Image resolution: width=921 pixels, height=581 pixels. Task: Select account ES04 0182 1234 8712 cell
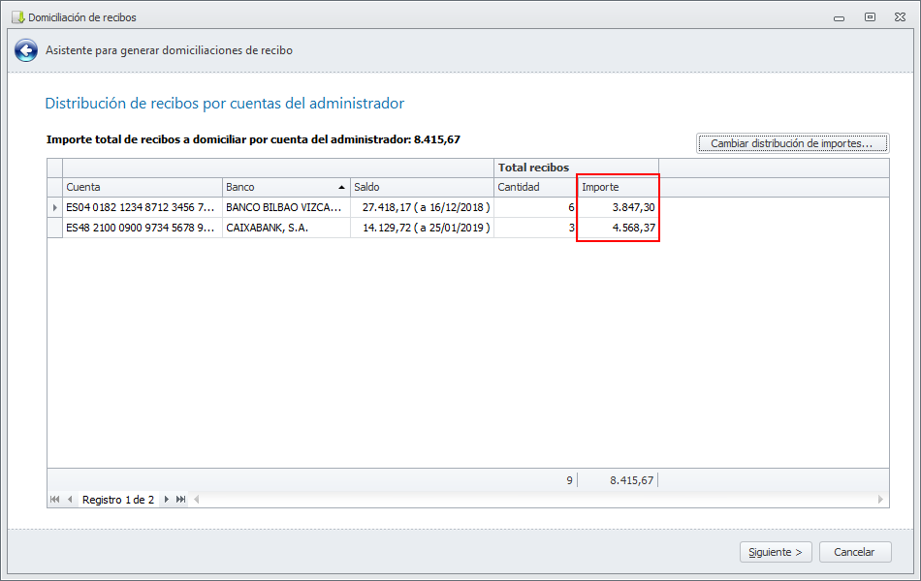tap(143, 207)
